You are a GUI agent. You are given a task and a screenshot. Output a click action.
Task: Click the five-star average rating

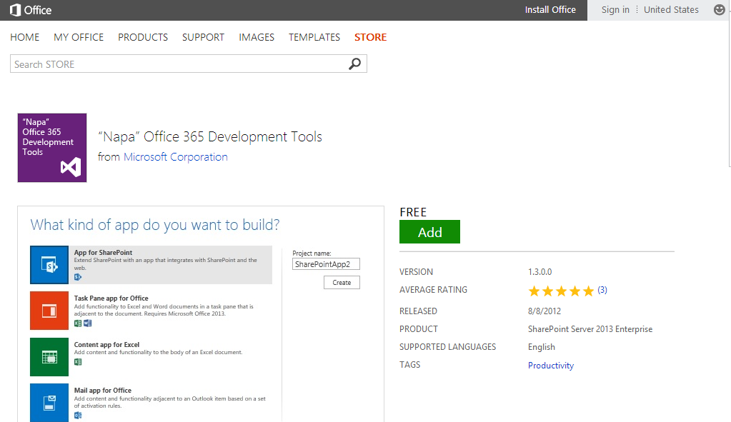click(x=562, y=291)
